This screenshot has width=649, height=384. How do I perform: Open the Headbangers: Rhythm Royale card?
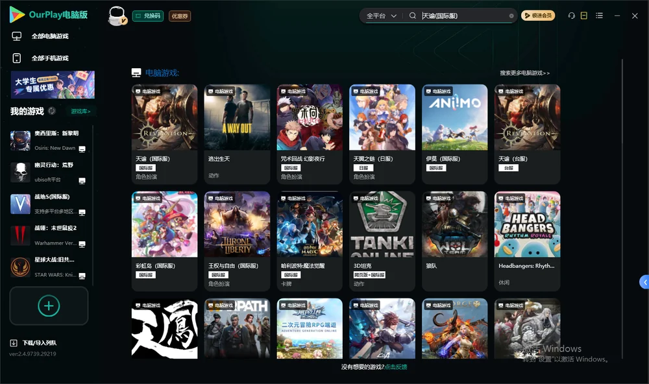pyautogui.click(x=527, y=241)
